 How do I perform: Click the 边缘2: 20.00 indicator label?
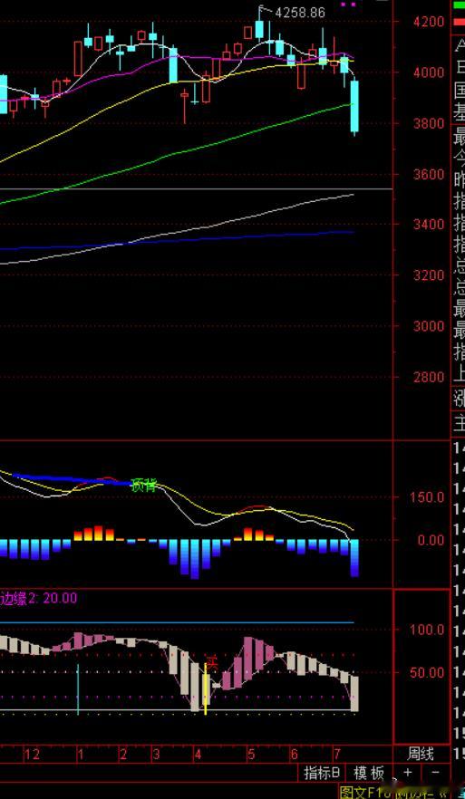point(39,598)
